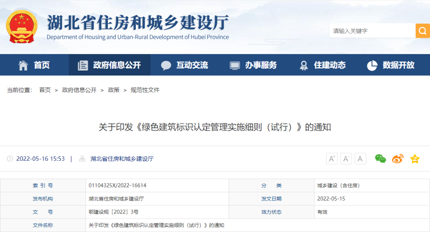Click the orange search magnifier button
This screenshot has width=430, height=232.
coord(422,31)
